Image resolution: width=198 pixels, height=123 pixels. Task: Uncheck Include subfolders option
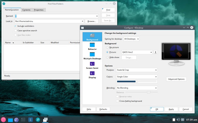pos(15,26)
